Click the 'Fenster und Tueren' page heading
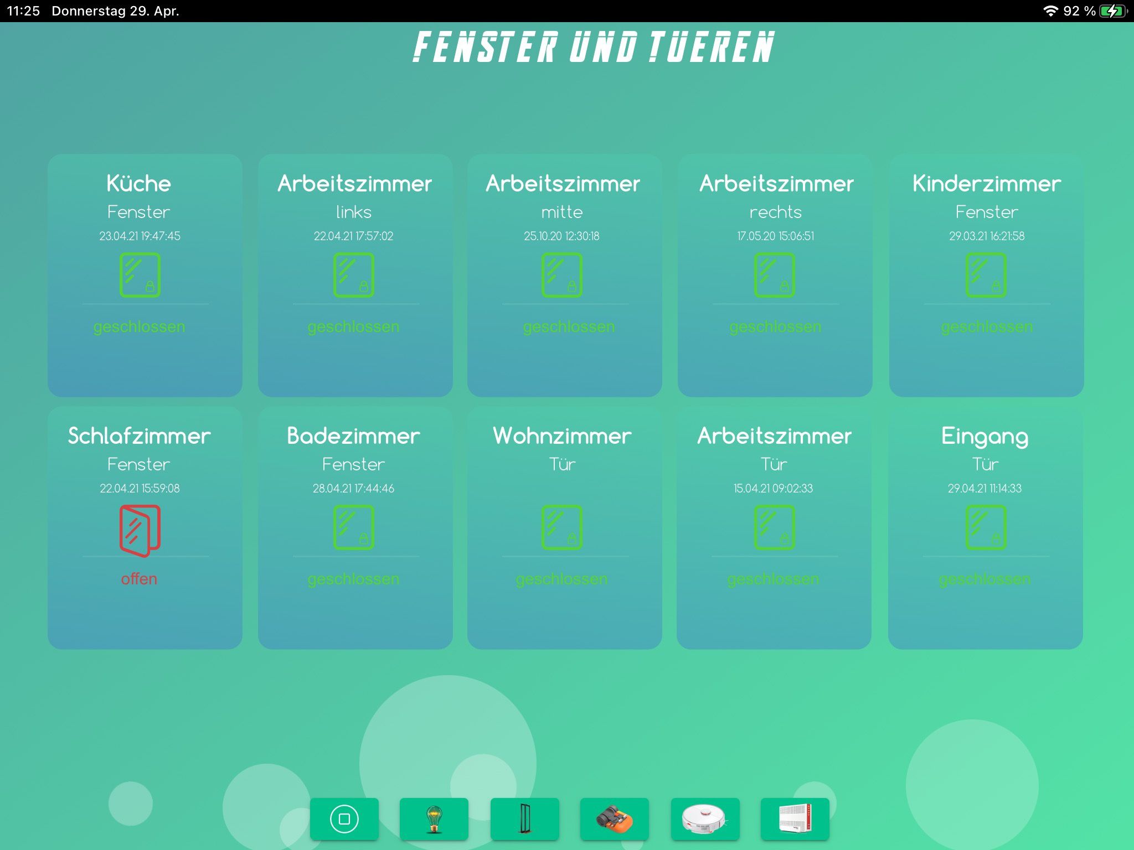 pyautogui.click(x=594, y=47)
